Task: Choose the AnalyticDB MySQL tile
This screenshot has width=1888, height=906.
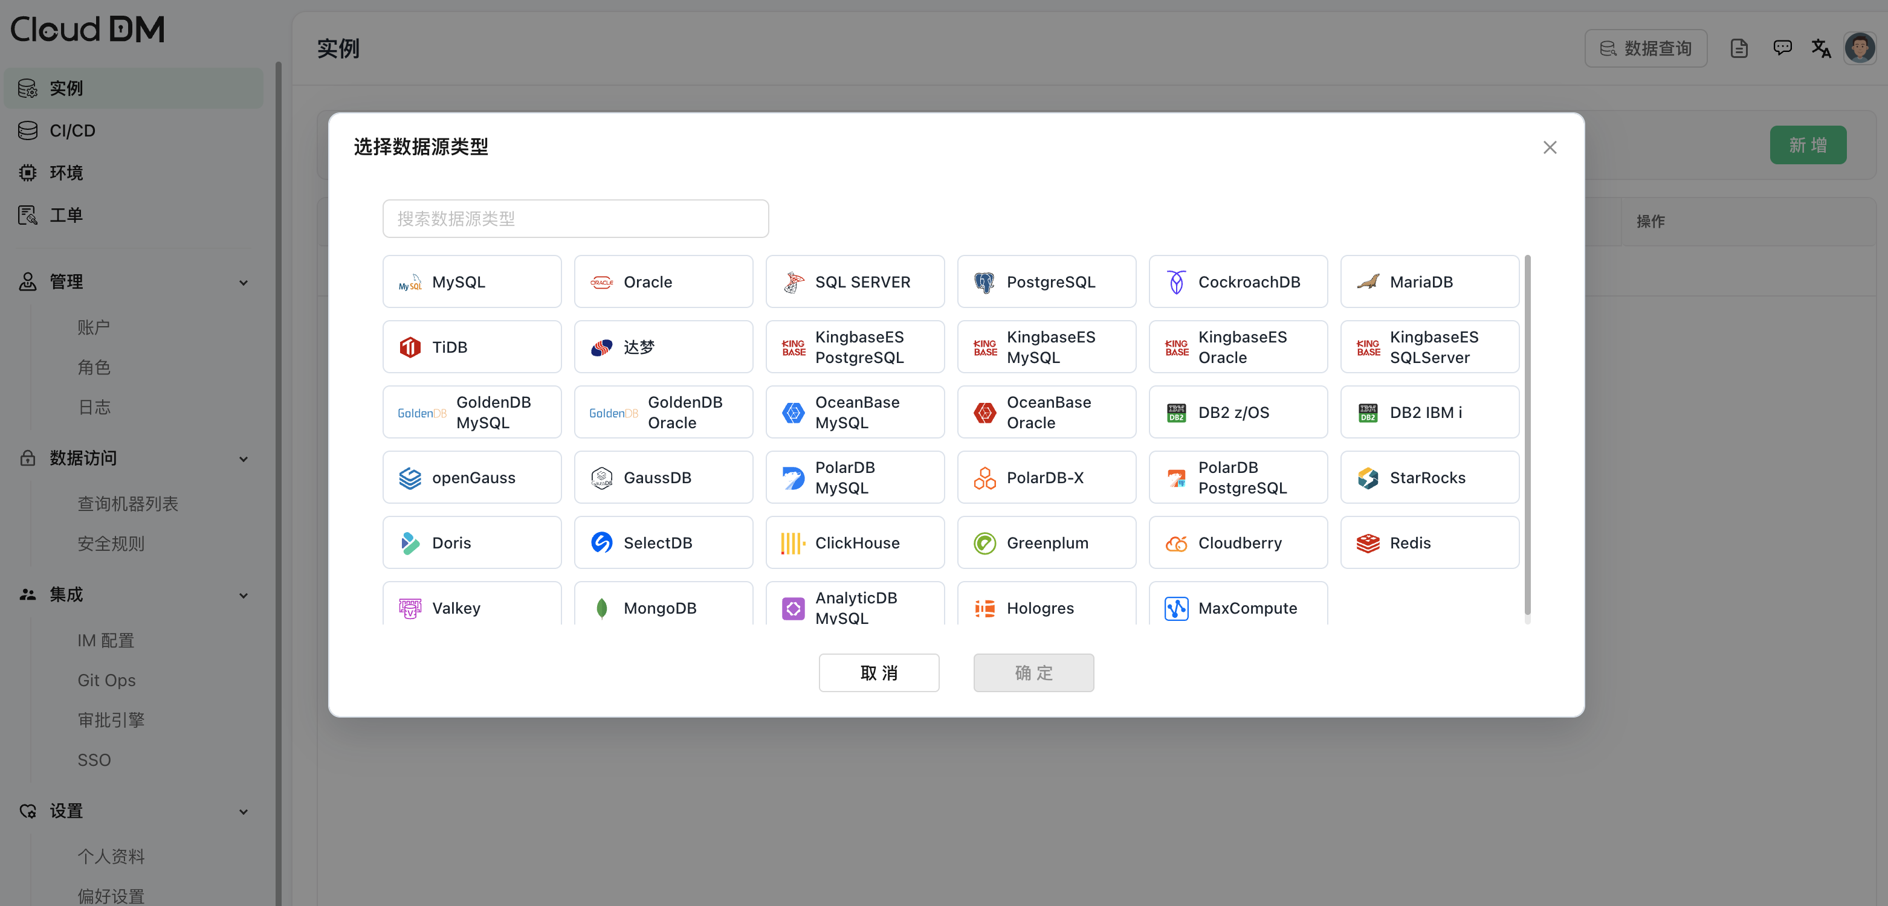Action: coord(855,604)
